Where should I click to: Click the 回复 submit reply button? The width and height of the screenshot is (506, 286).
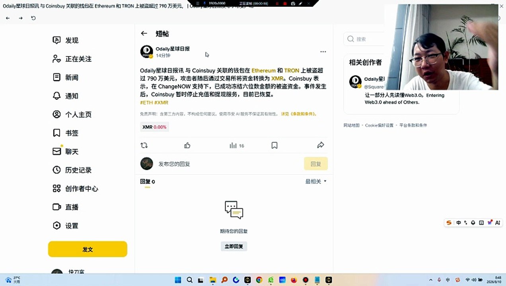pyautogui.click(x=316, y=164)
